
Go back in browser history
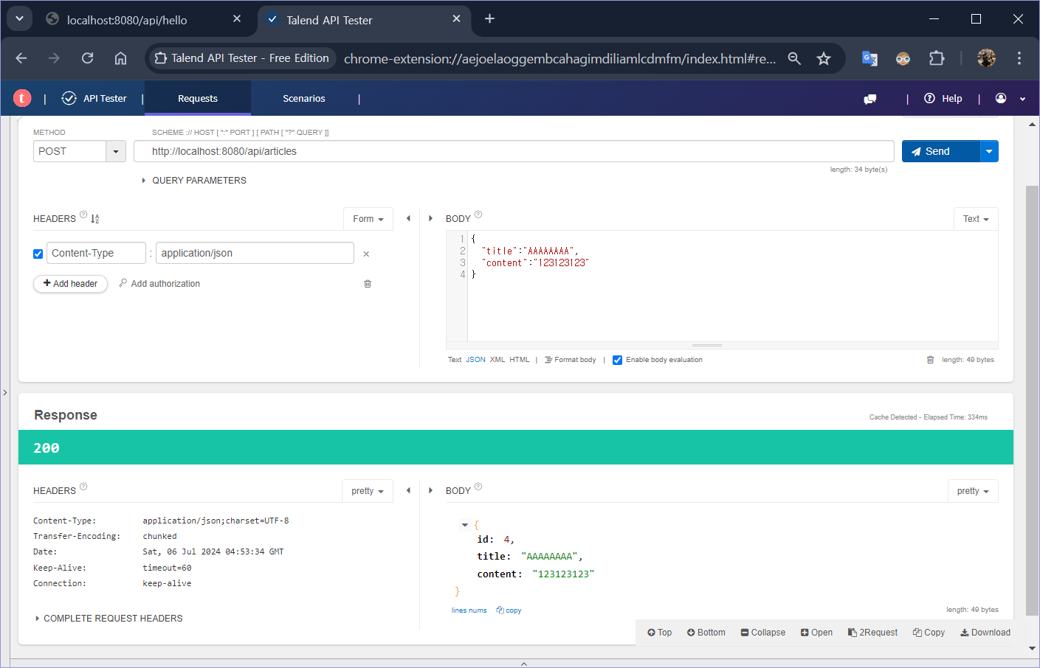(21, 58)
